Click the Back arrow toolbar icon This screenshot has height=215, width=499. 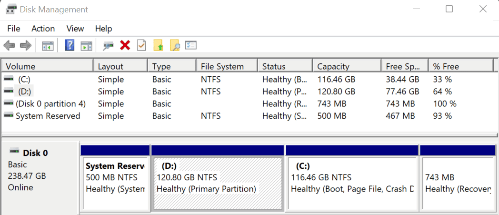point(9,46)
